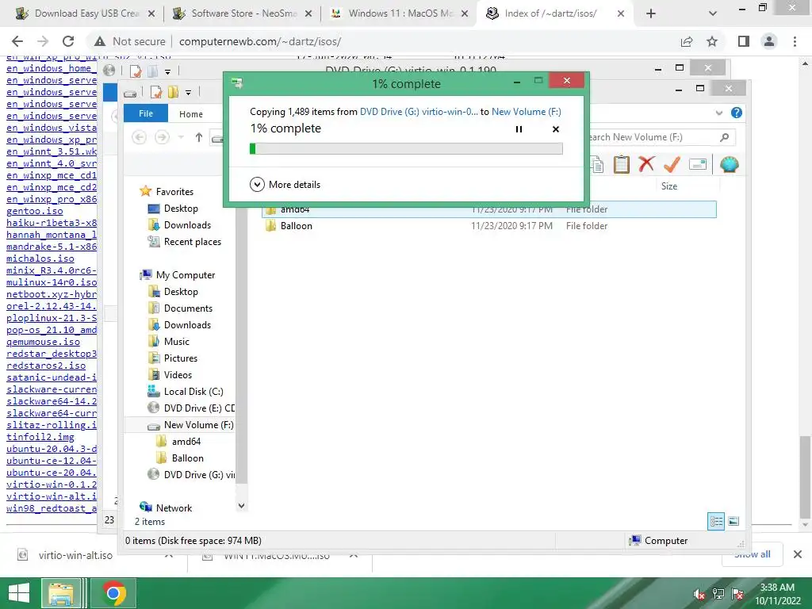Open amd64 folder in navigation tree
This screenshot has width=812, height=609.
(x=186, y=441)
